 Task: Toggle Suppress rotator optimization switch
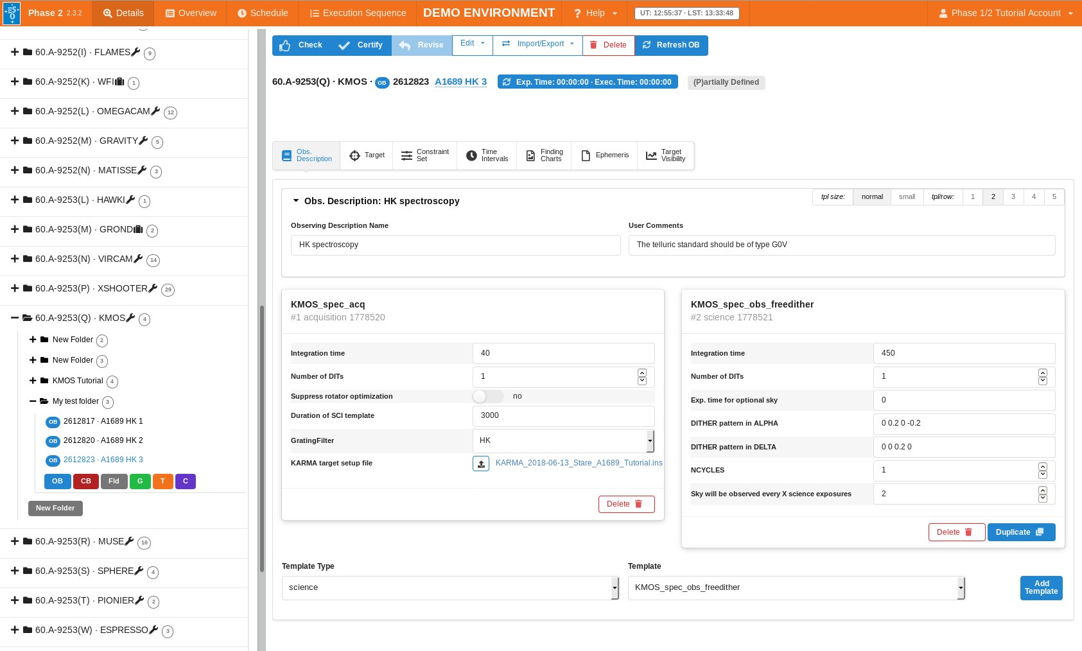coord(488,397)
